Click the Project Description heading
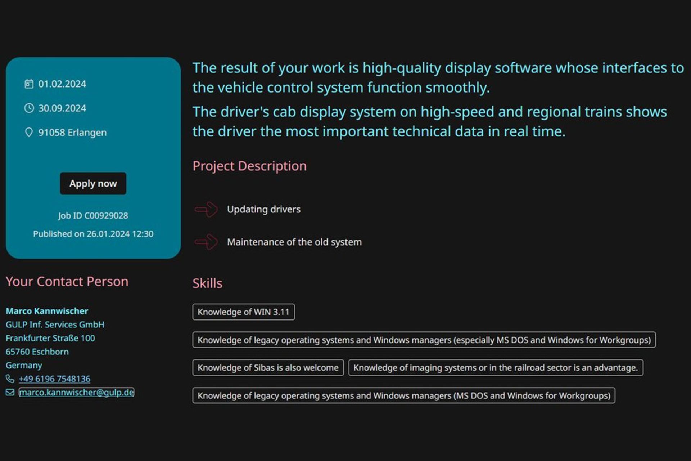Viewport: 691px width, 461px height. coord(249,166)
